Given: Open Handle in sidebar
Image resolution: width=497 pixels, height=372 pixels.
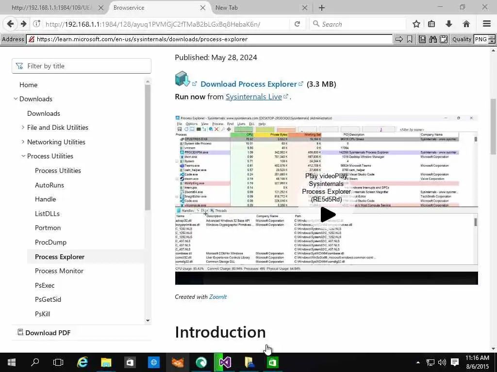Looking at the screenshot, I should (x=45, y=199).
